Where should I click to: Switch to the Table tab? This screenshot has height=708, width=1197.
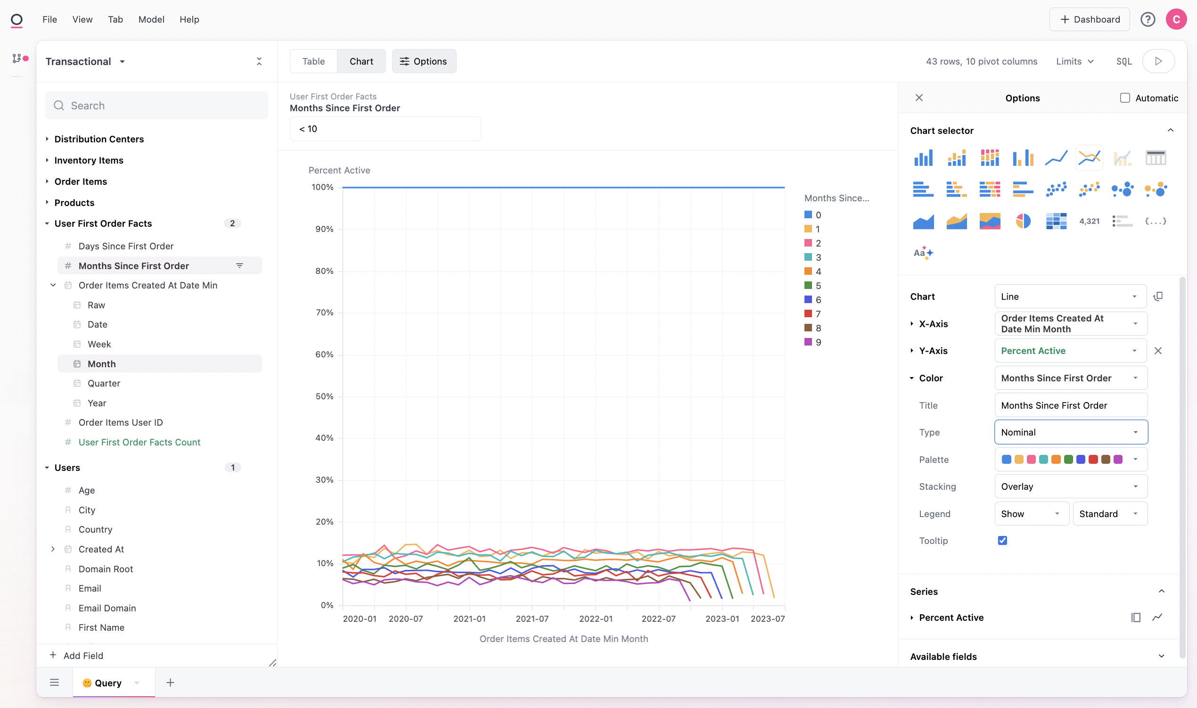pyautogui.click(x=313, y=61)
